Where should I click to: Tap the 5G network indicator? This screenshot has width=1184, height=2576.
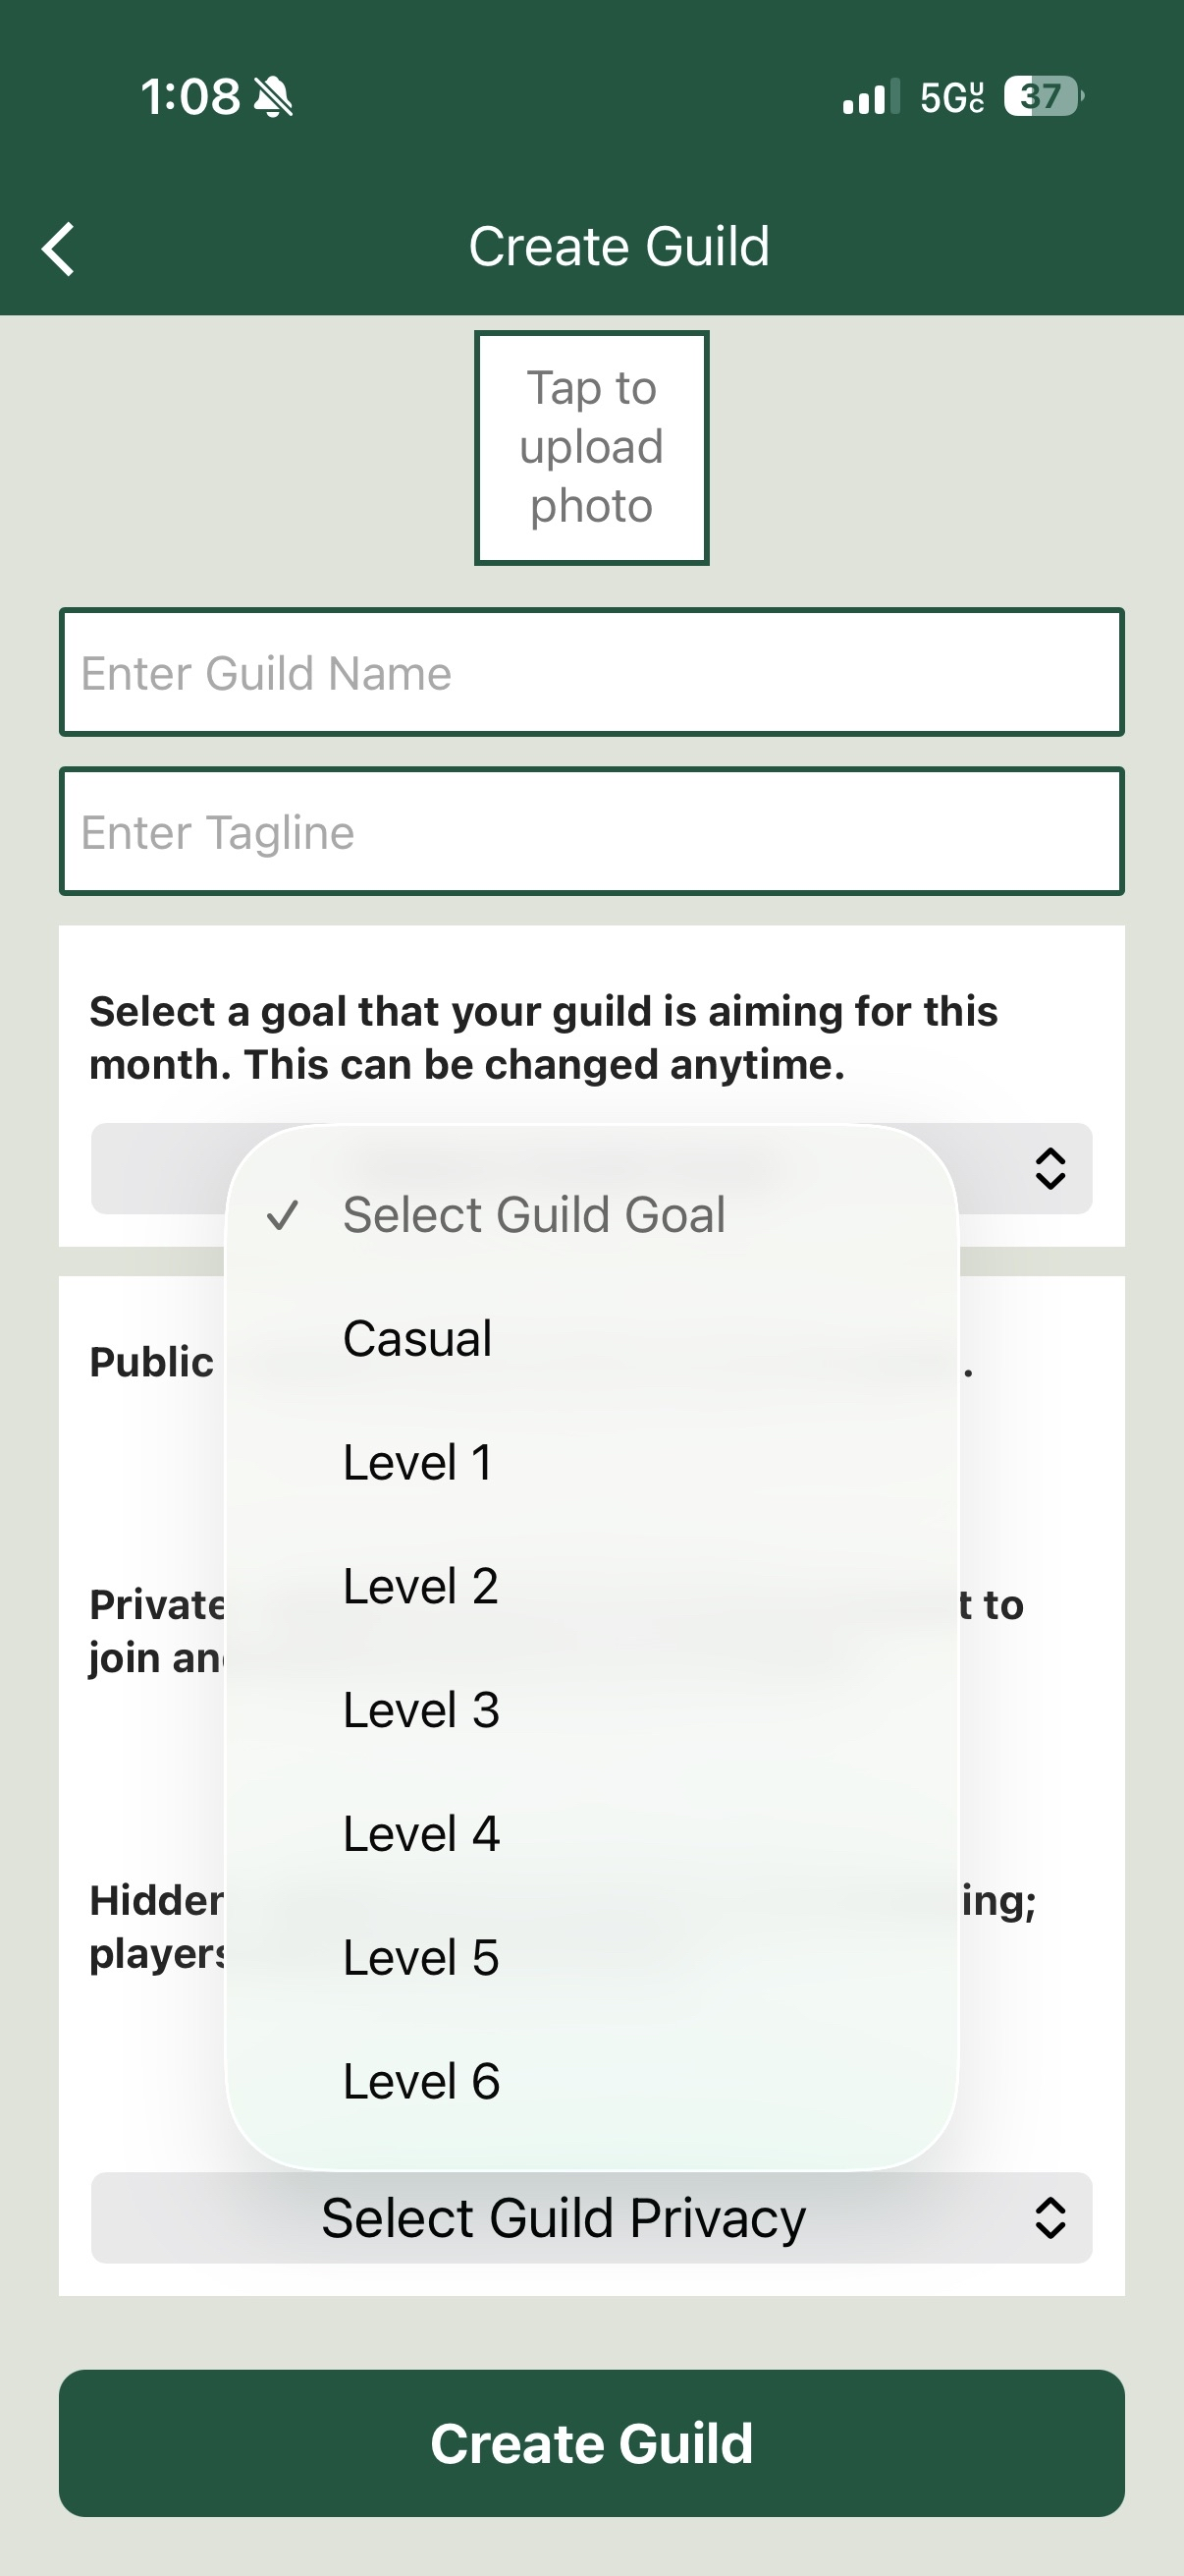coord(951,97)
